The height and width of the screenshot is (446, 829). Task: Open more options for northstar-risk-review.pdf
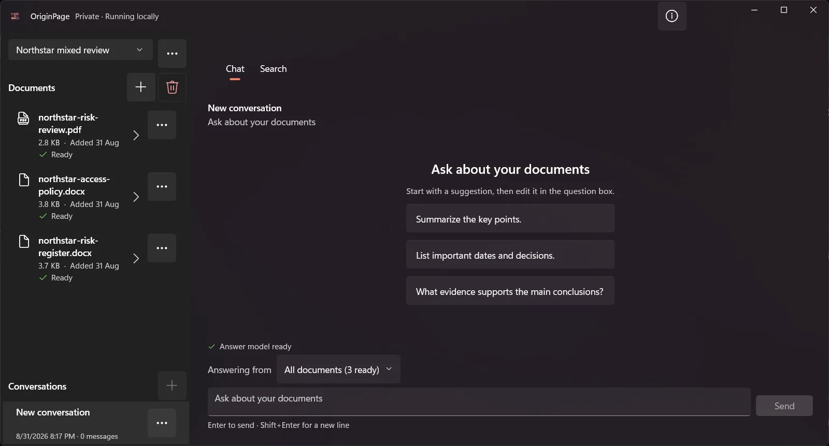pos(162,125)
